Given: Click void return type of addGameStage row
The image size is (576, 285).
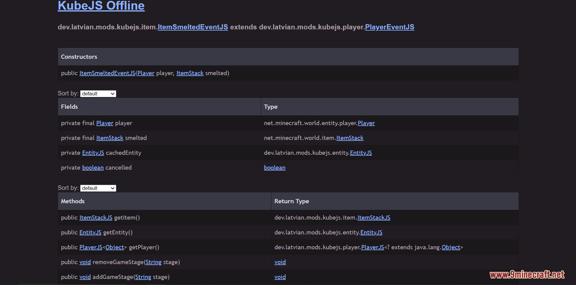Looking at the screenshot, I should (280, 277).
